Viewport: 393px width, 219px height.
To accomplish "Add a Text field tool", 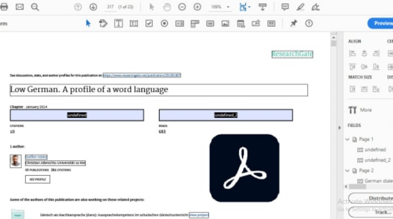I will coord(118,23).
